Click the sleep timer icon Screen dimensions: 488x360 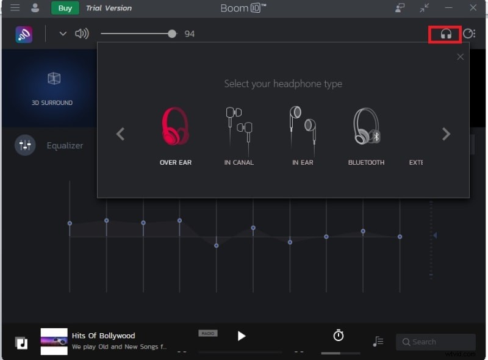338,335
